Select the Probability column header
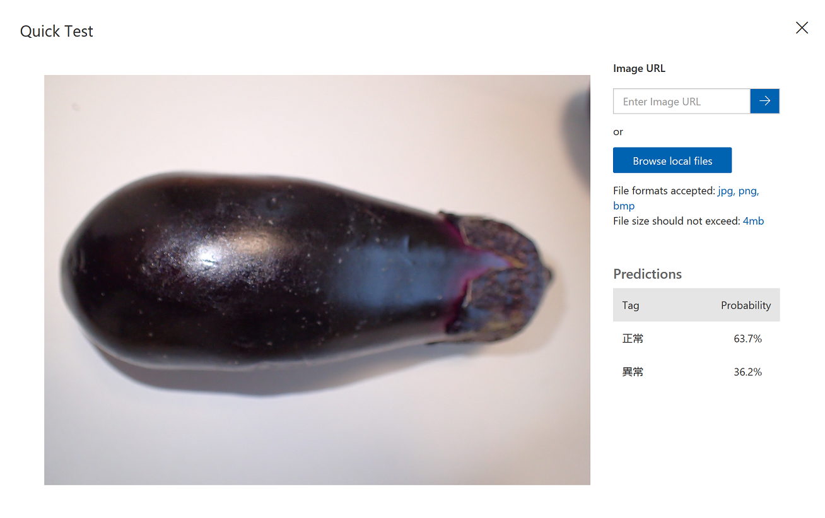The height and width of the screenshot is (518, 825). point(746,305)
